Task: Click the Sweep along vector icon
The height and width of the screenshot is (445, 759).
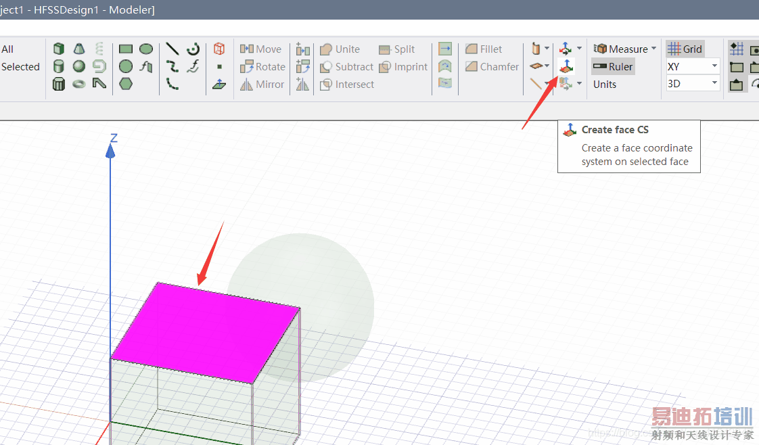Action: click(445, 49)
